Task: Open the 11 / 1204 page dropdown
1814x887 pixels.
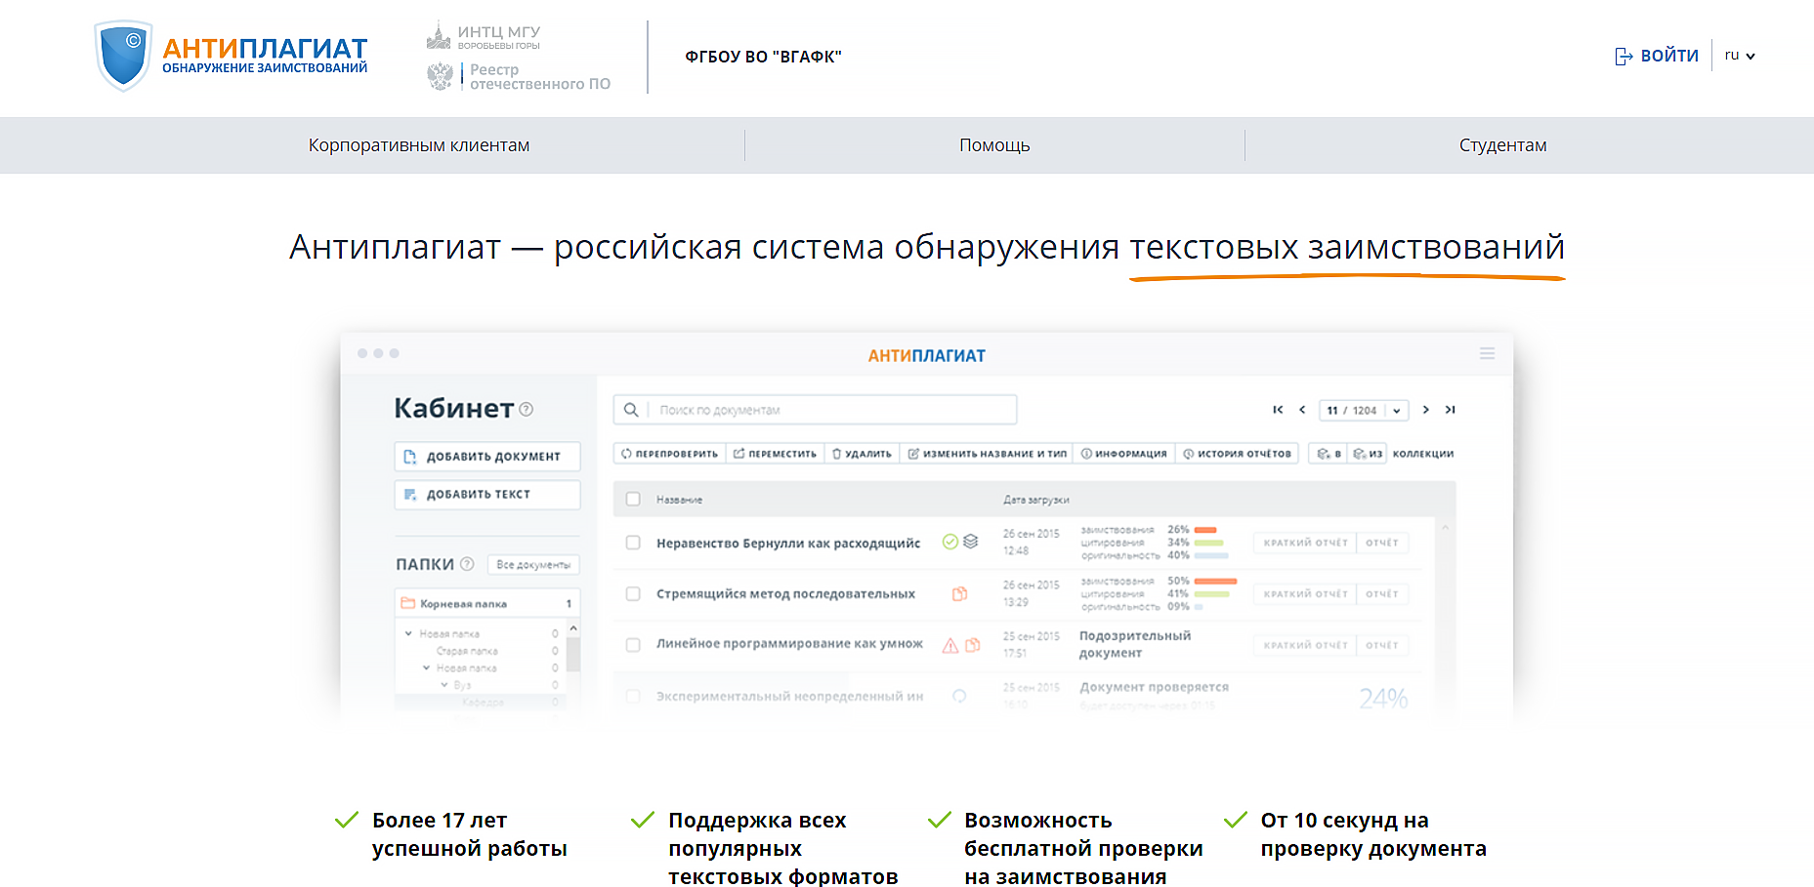Action: coord(1364,410)
